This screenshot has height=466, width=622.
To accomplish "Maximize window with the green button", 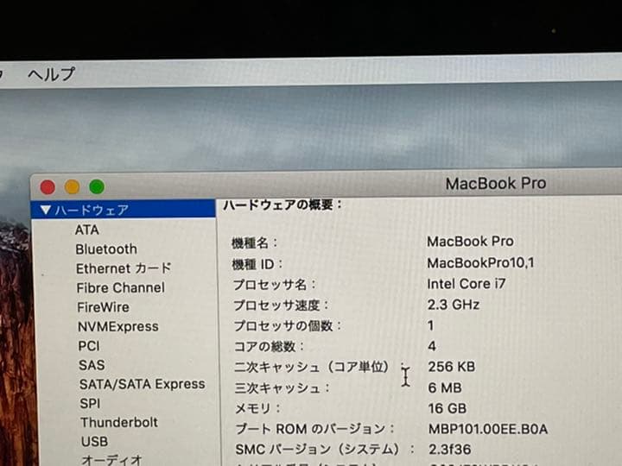I will pos(97,186).
